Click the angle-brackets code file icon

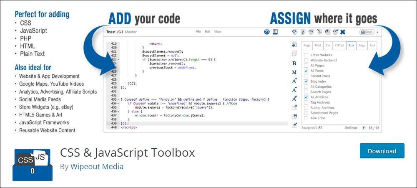(294, 32)
